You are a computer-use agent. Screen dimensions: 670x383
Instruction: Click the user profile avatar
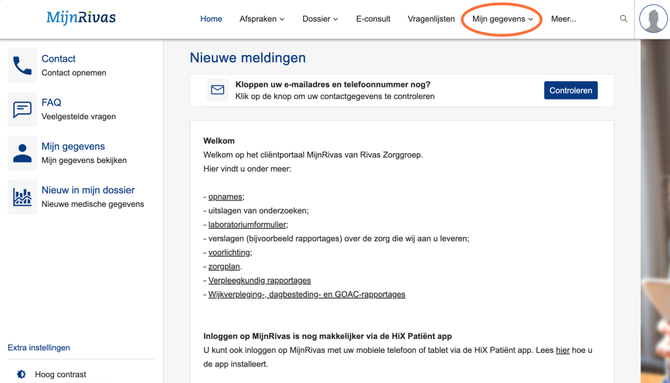(653, 19)
